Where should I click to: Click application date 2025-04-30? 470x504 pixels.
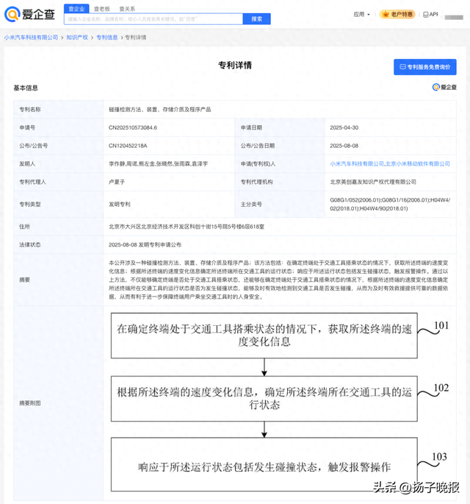[x=344, y=127]
